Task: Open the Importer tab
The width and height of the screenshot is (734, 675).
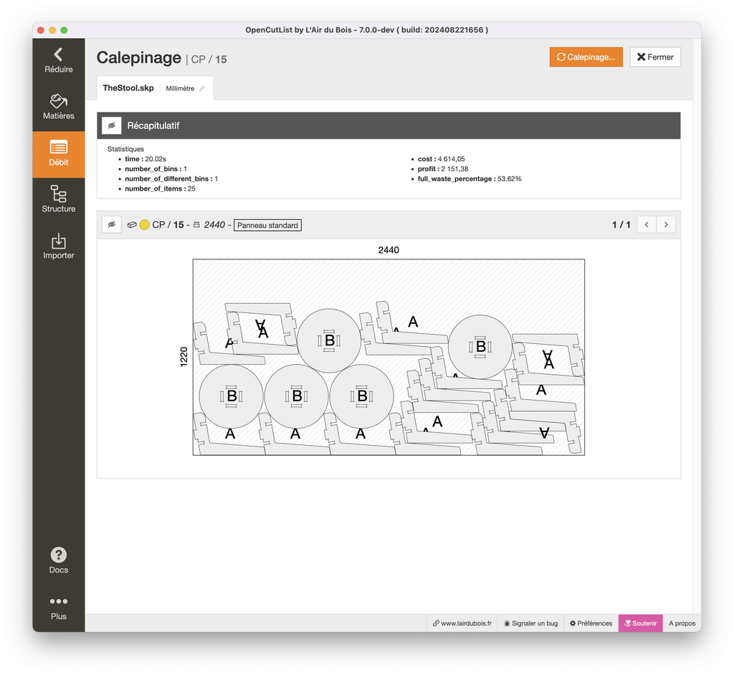Action: point(59,246)
